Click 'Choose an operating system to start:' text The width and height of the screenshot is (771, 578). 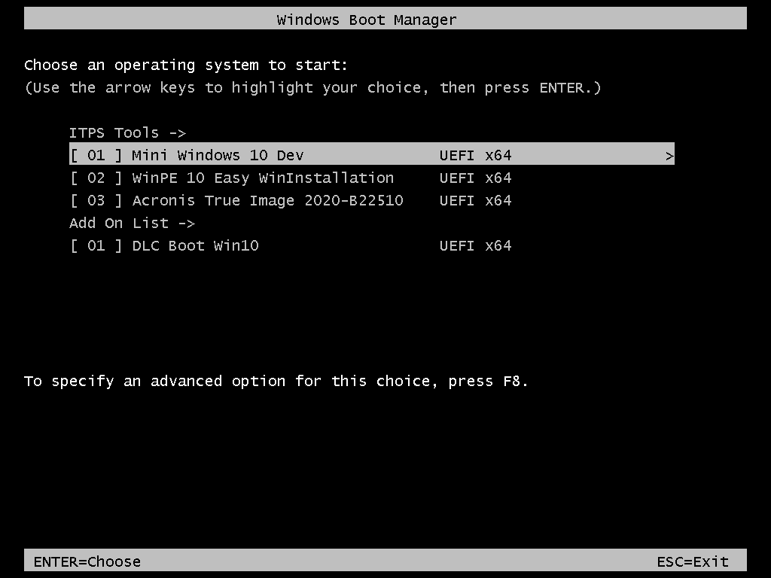click(x=186, y=65)
